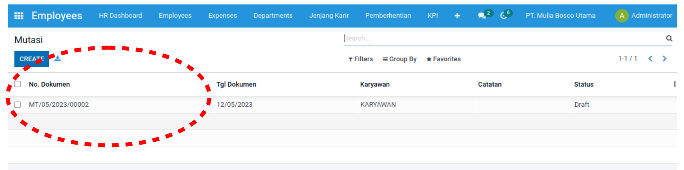Check the MT/05/2023/00002 row checkbox
684x170 pixels.
17,105
